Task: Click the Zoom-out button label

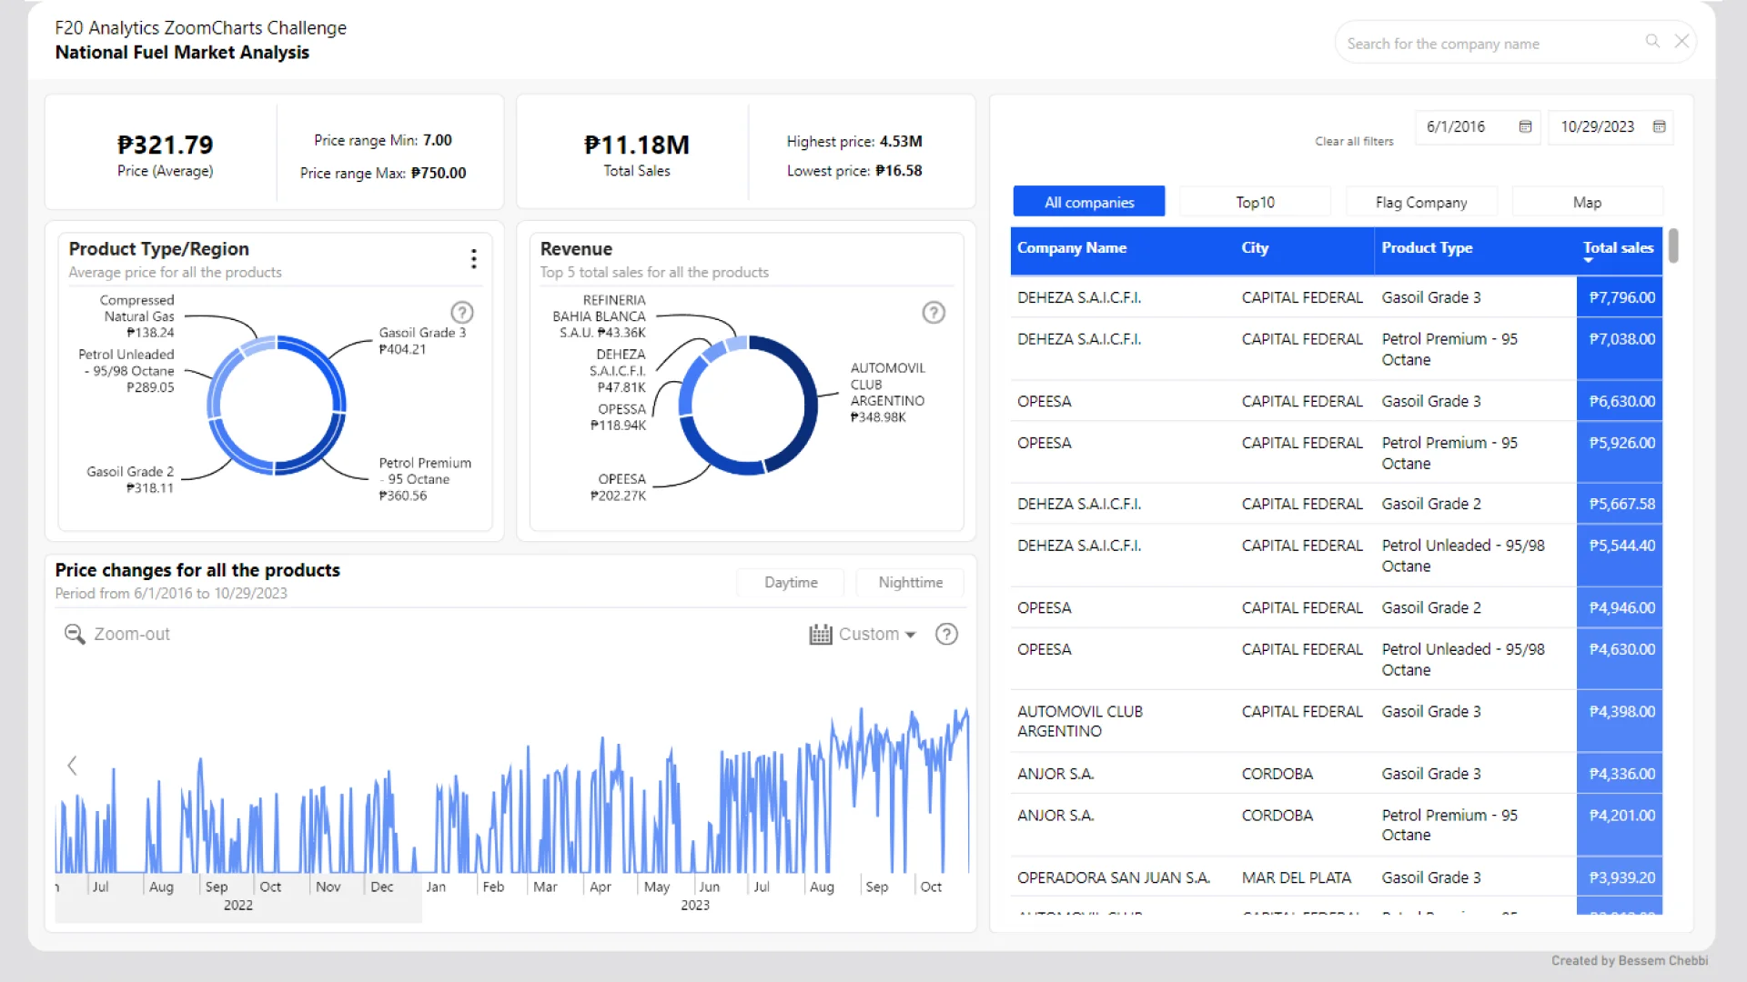Action: (x=132, y=634)
